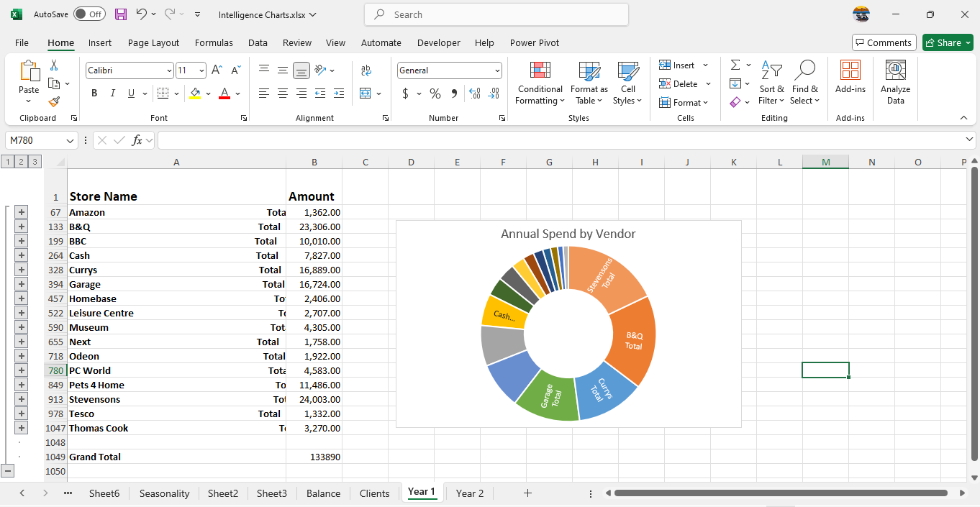Click the AutoSum sigma icon

(x=735, y=65)
